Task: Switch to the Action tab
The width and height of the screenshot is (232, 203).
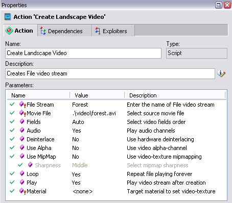Action: pos(20,31)
